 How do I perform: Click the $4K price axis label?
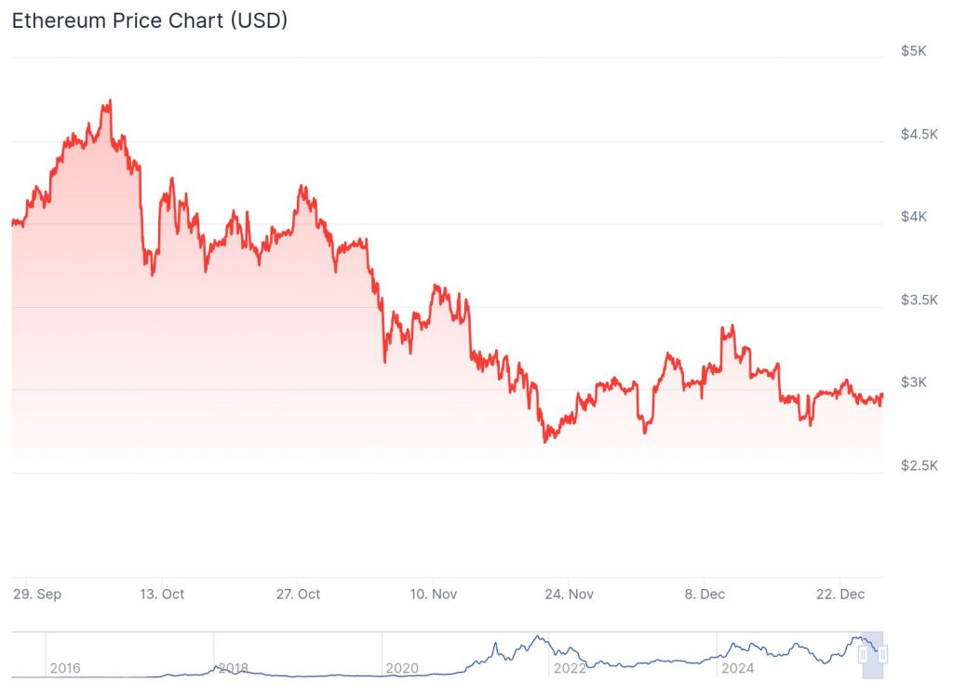pos(913,217)
